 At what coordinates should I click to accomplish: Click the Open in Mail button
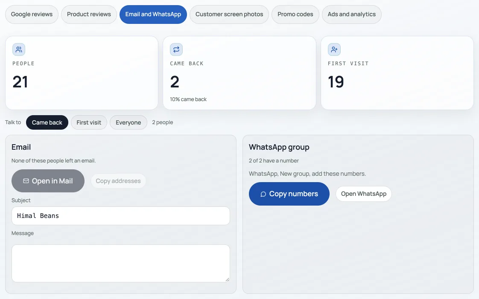[x=48, y=181]
